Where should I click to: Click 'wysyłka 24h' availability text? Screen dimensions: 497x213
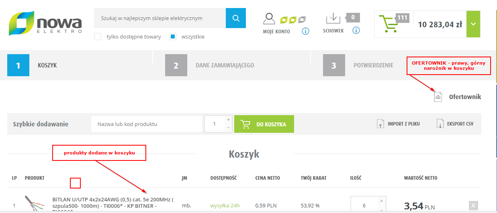click(x=225, y=206)
